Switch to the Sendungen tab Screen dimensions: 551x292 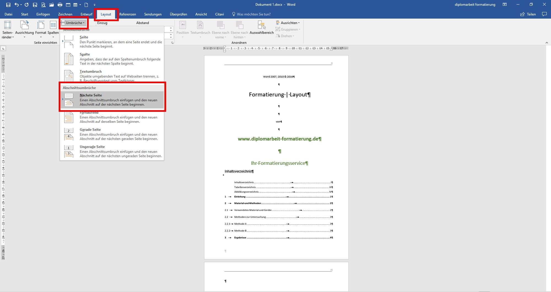(153, 14)
